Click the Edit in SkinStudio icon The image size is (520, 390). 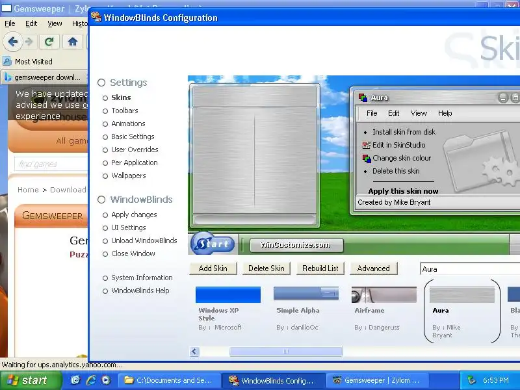tap(366, 145)
